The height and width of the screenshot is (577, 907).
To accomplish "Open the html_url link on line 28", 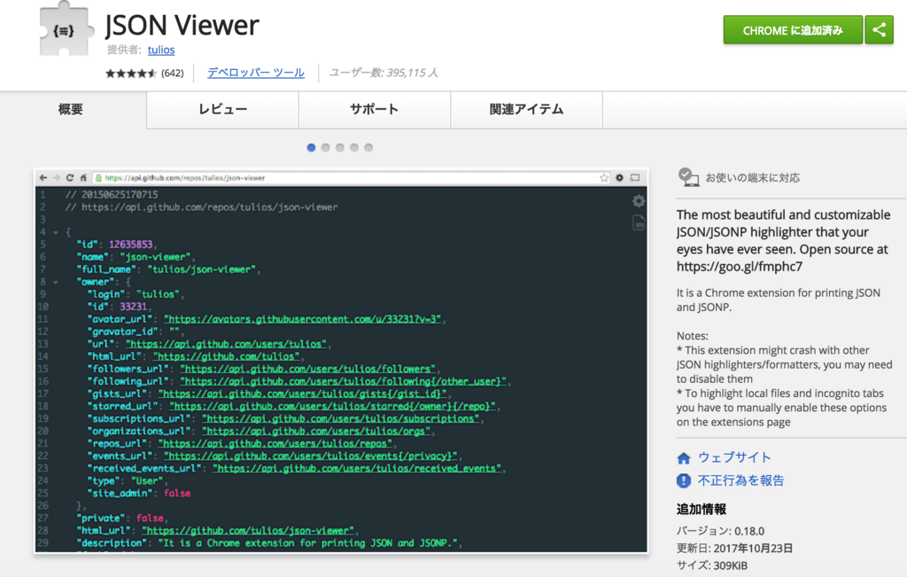I will 248,530.
